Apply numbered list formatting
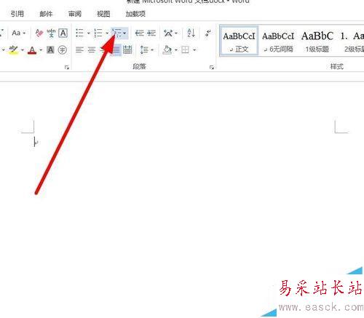 [98, 33]
